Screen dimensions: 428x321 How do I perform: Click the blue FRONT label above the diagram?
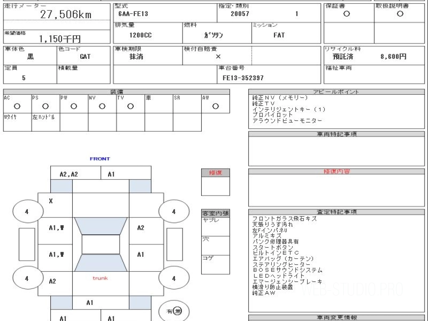pyautogui.click(x=100, y=159)
